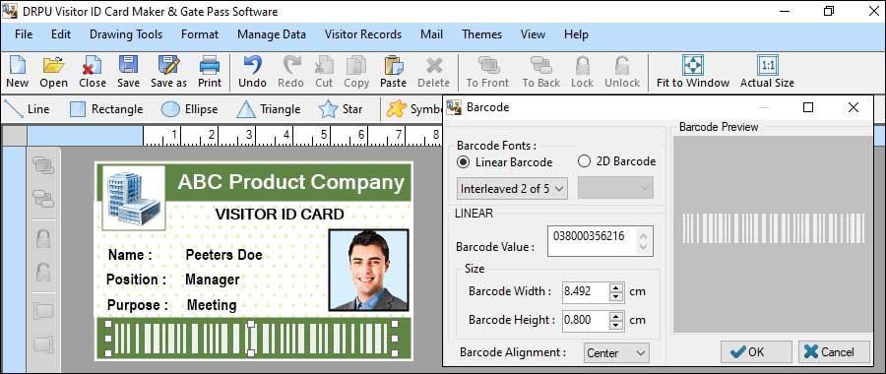Click the Barcode Height value field
886x374 pixels.
point(586,320)
